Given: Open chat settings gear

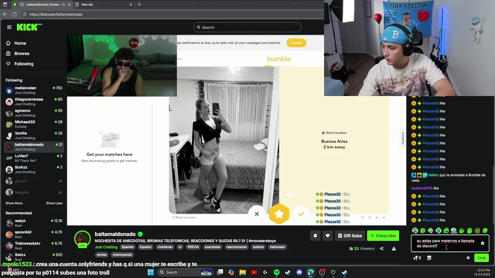Looking at the screenshot, I should tap(468, 258).
